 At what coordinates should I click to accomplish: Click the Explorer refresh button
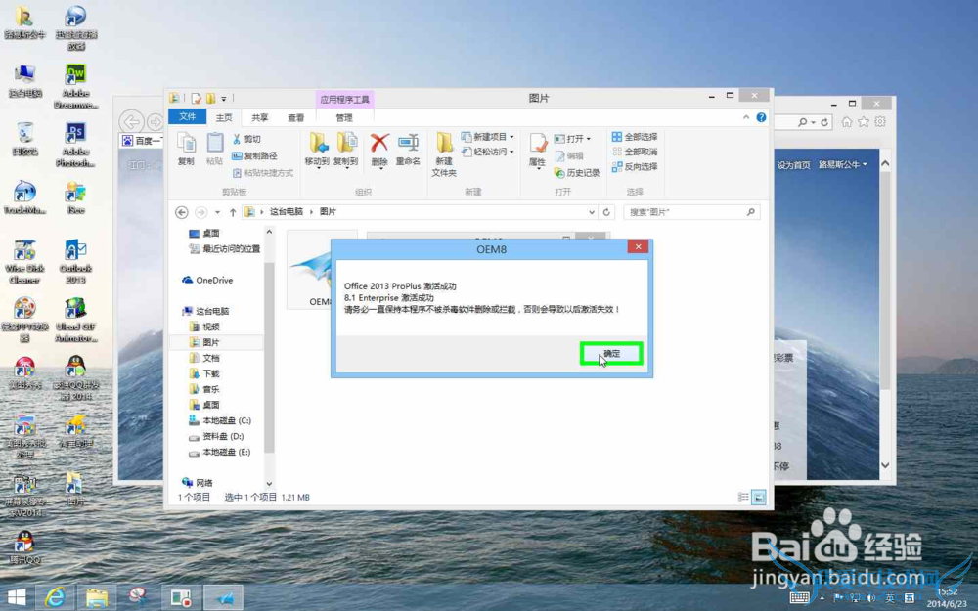coord(606,212)
